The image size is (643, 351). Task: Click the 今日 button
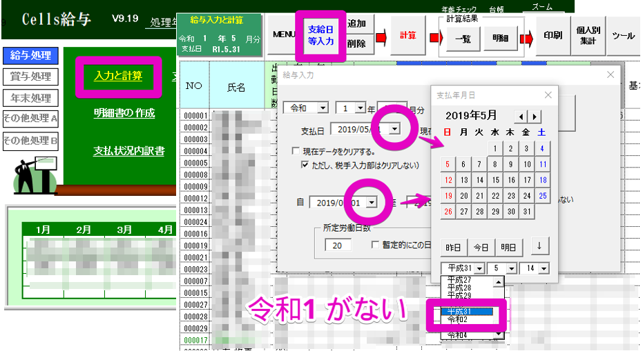tap(481, 248)
